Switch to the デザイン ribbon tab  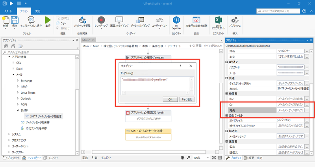coord(24,11)
